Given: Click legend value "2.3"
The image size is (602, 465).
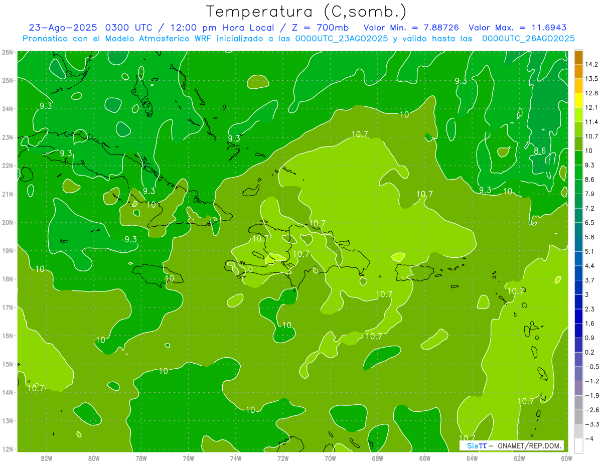Looking at the screenshot, I should [x=589, y=309].
